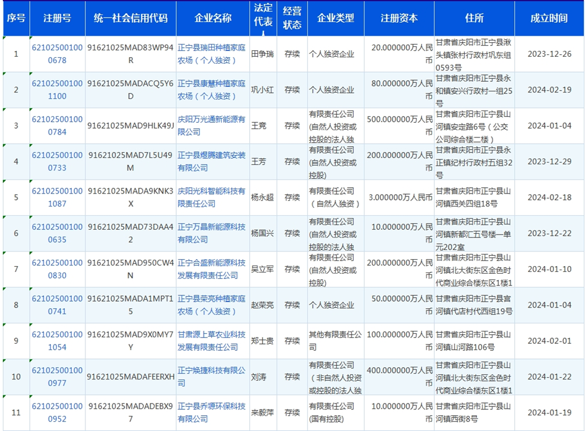Click the 成立时间 column header
585x431 pixels.
(549, 18)
